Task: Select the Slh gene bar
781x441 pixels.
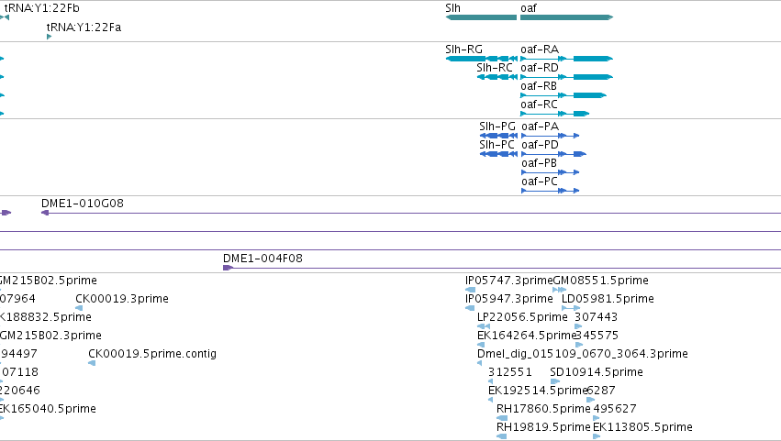Action: [x=481, y=17]
